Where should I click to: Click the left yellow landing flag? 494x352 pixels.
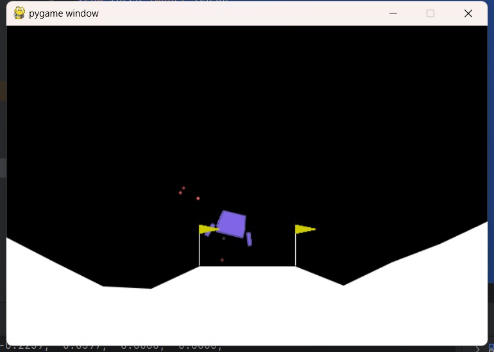(209, 229)
